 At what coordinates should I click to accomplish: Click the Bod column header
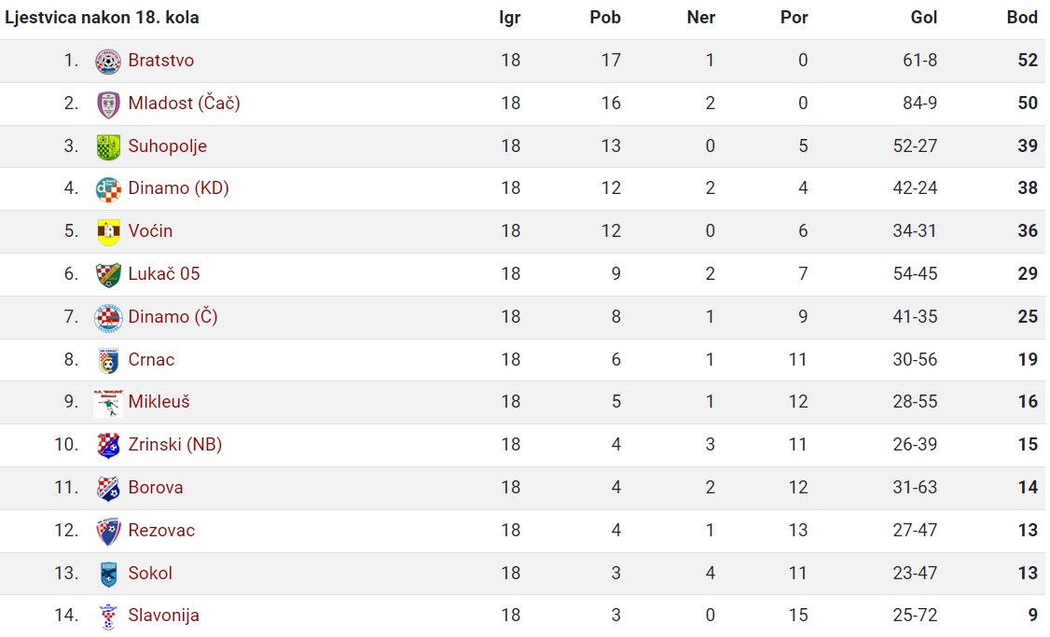pos(1022,18)
